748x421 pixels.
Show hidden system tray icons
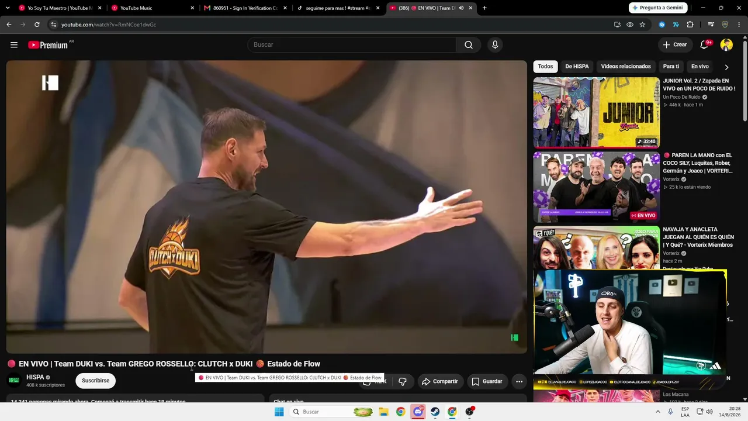click(x=658, y=412)
